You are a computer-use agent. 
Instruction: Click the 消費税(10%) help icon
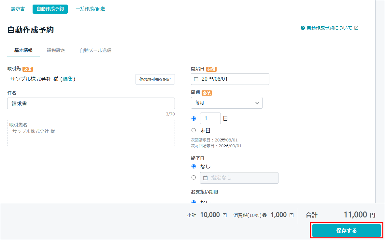[264, 216]
